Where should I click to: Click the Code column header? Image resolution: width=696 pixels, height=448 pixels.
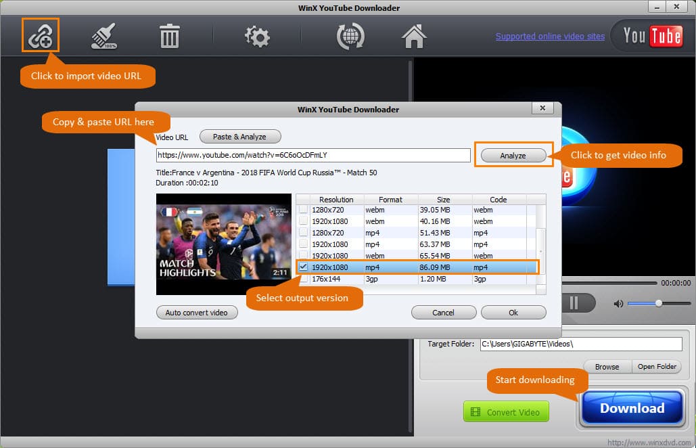[498, 200]
